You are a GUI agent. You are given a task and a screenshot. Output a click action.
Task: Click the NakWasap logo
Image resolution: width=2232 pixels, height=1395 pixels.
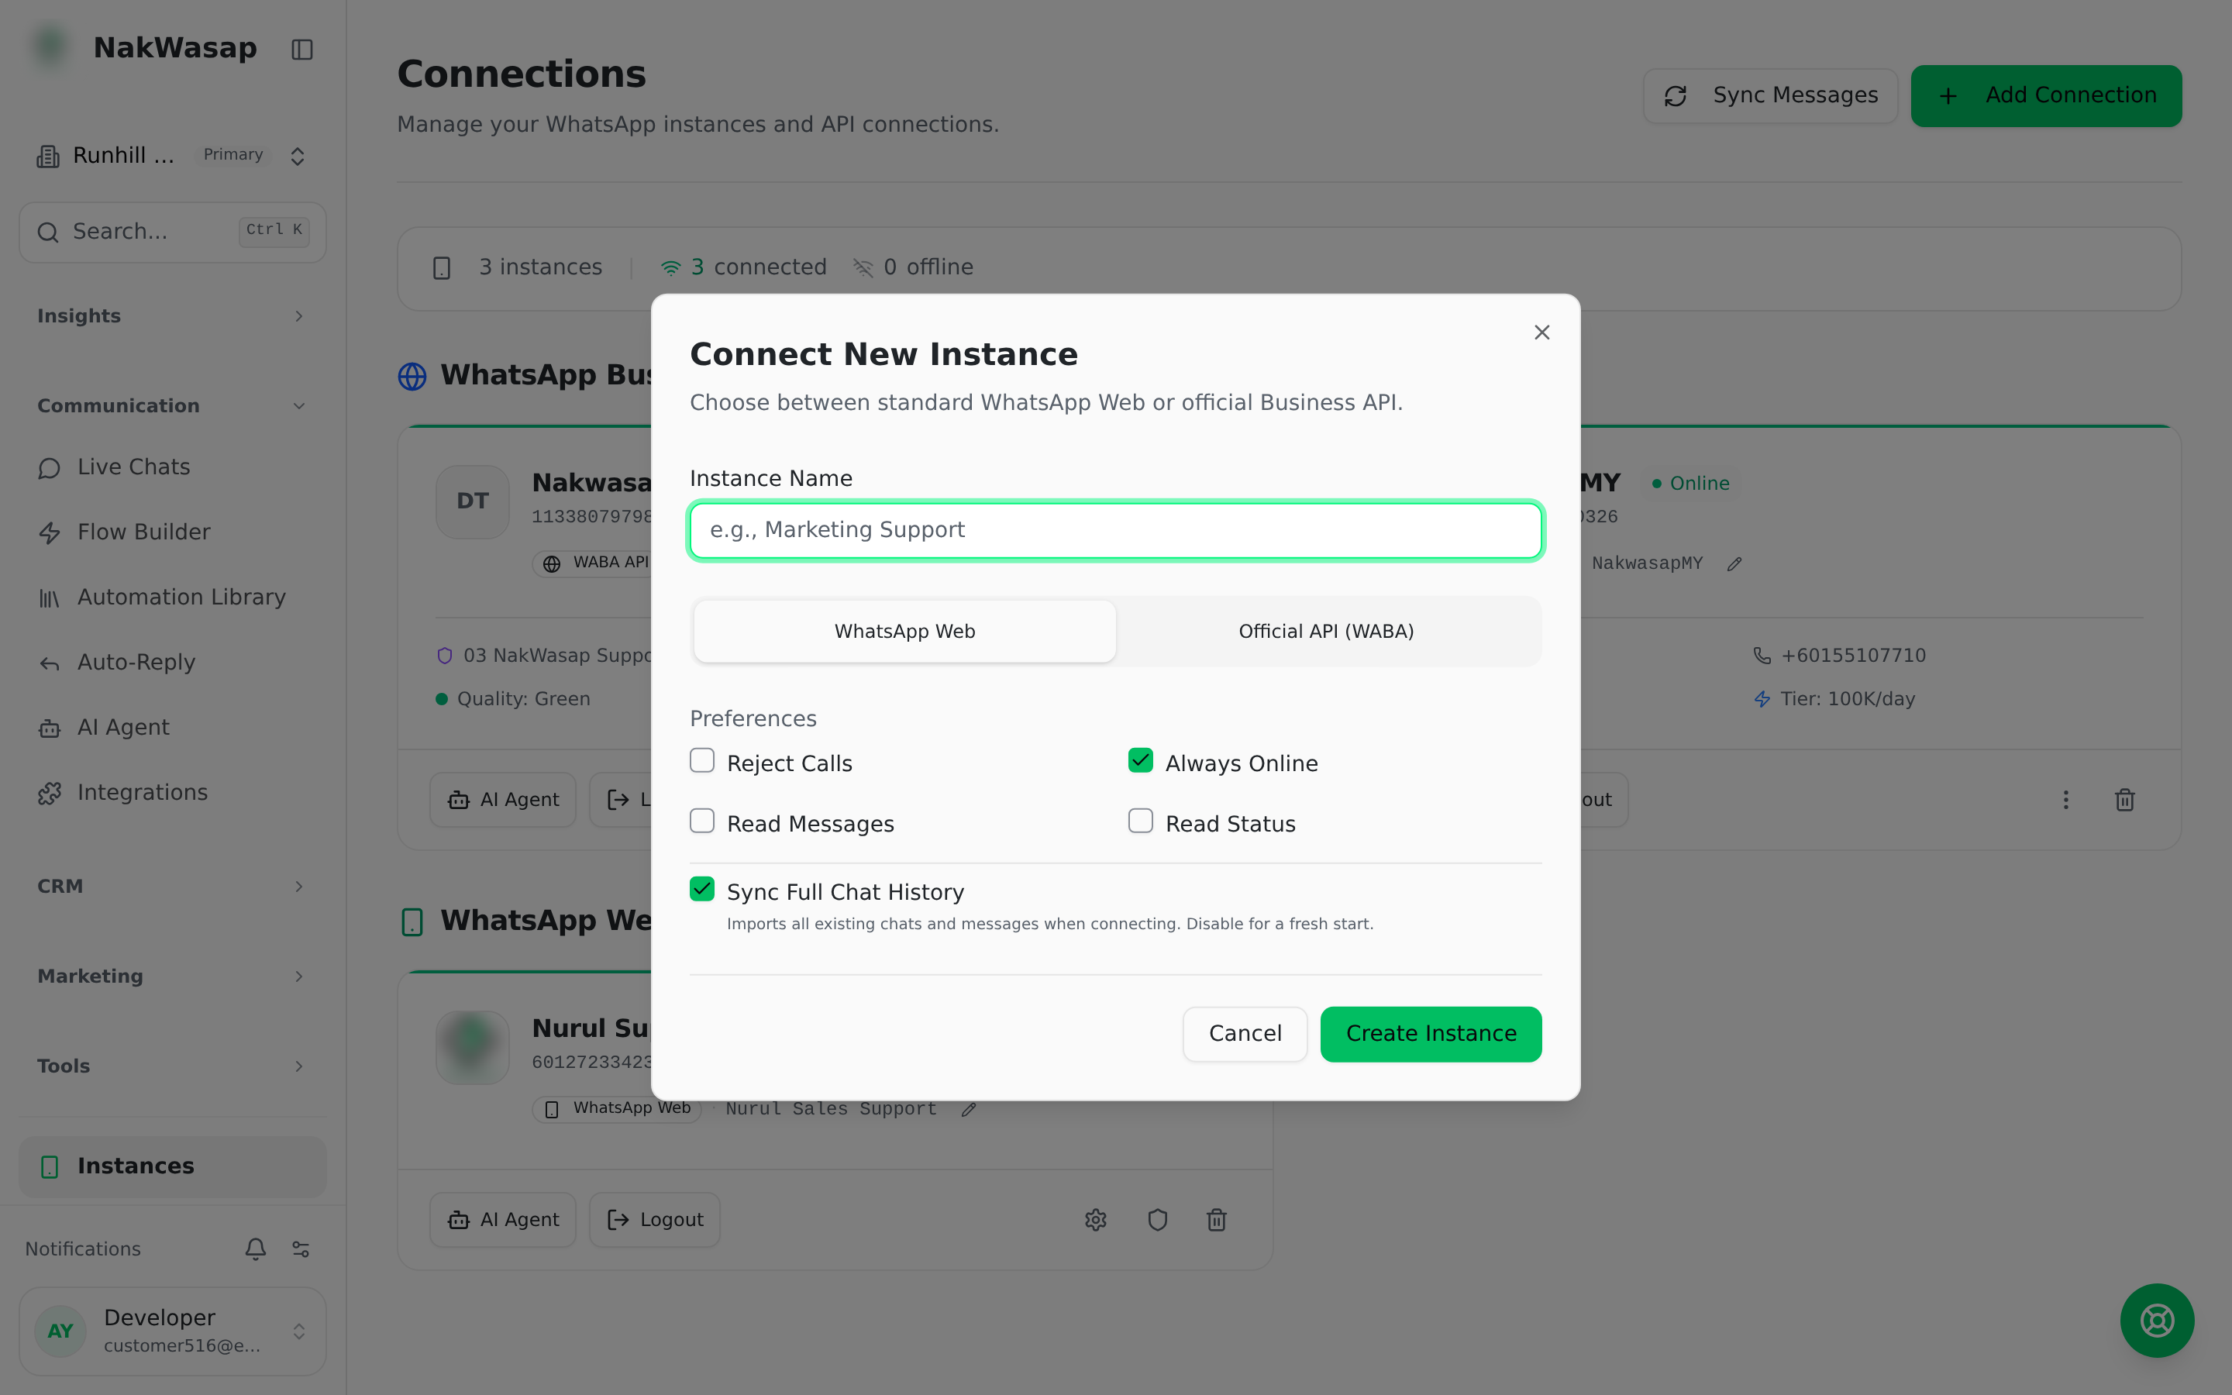50,47
